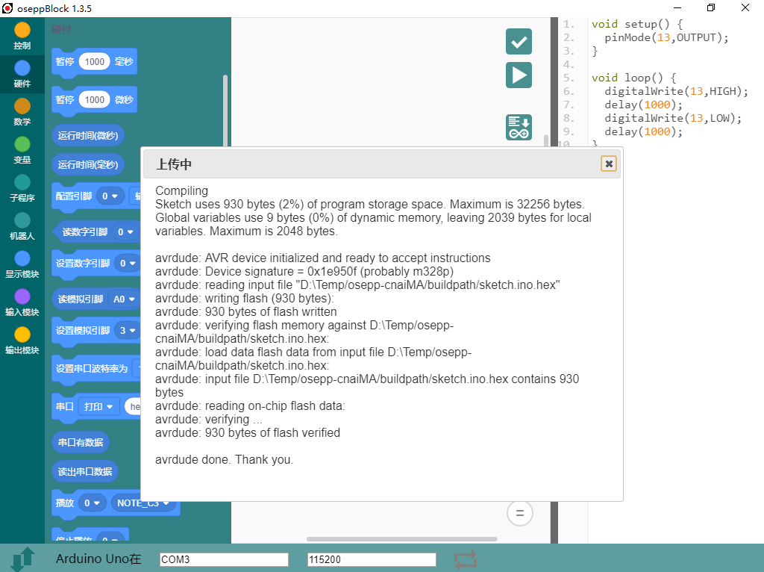Click the verify checkmark icon

tap(519, 42)
